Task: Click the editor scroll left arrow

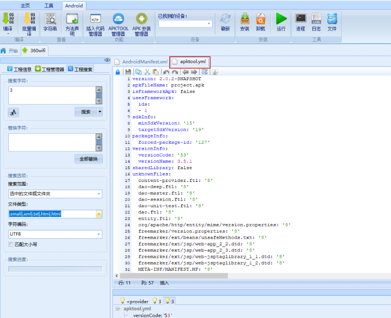Action: pos(117,276)
